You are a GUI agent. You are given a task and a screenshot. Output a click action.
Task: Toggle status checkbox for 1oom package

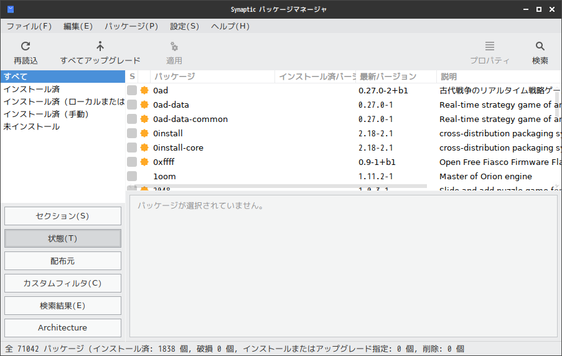[132, 176]
